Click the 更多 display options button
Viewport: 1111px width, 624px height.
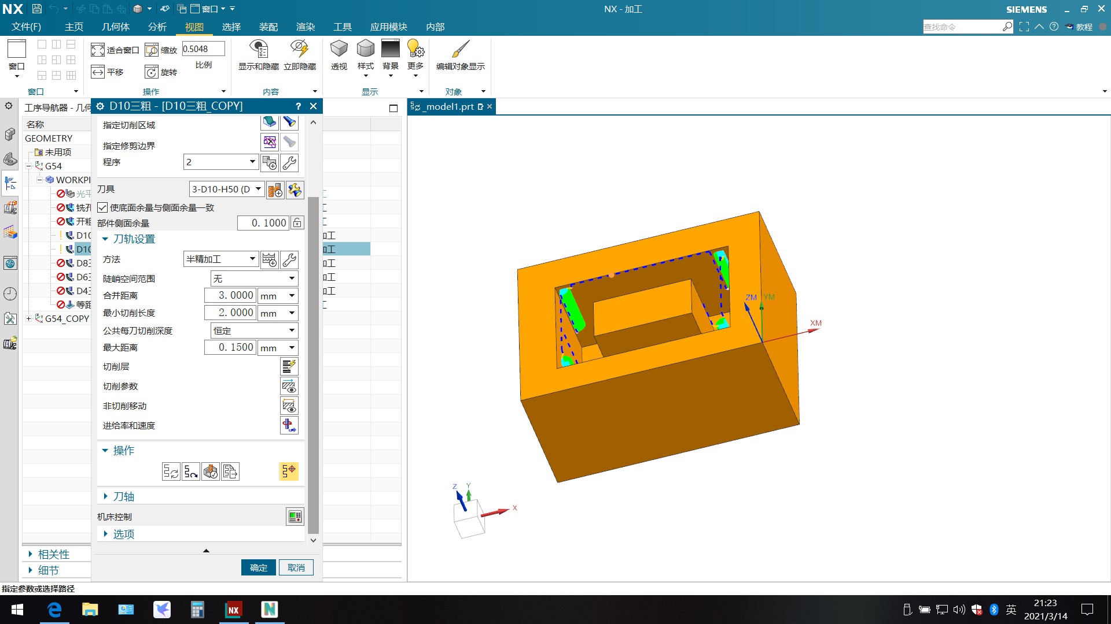click(415, 58)
